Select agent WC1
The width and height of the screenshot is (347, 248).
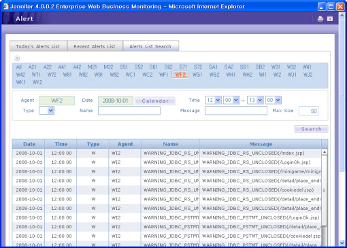131,75
